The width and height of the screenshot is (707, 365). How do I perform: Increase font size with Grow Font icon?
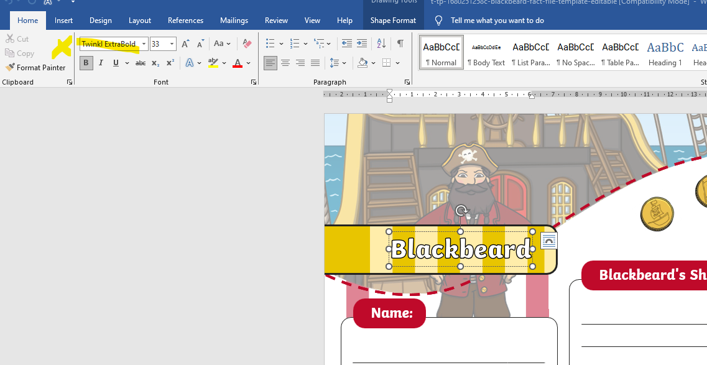coord(185,44)
